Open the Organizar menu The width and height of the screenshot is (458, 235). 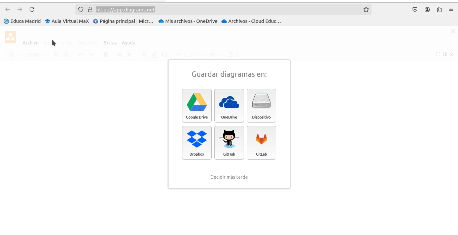tap(88, 43)
